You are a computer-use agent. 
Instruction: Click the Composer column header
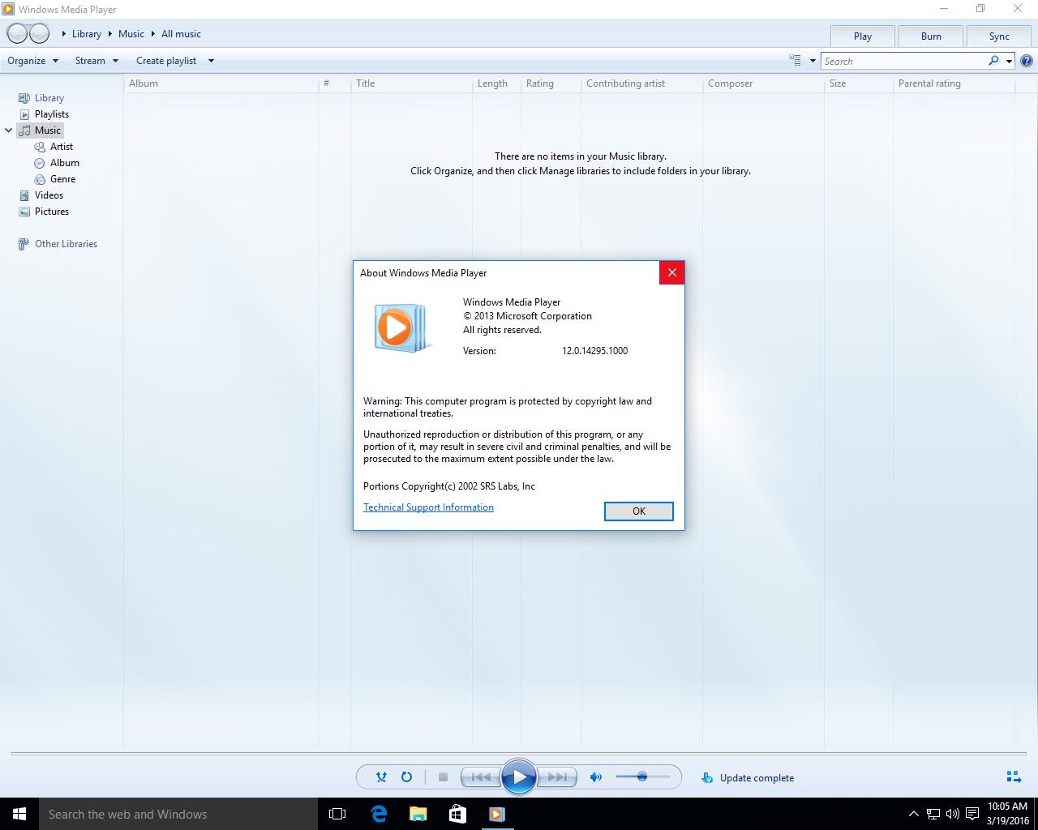point(763,83)
